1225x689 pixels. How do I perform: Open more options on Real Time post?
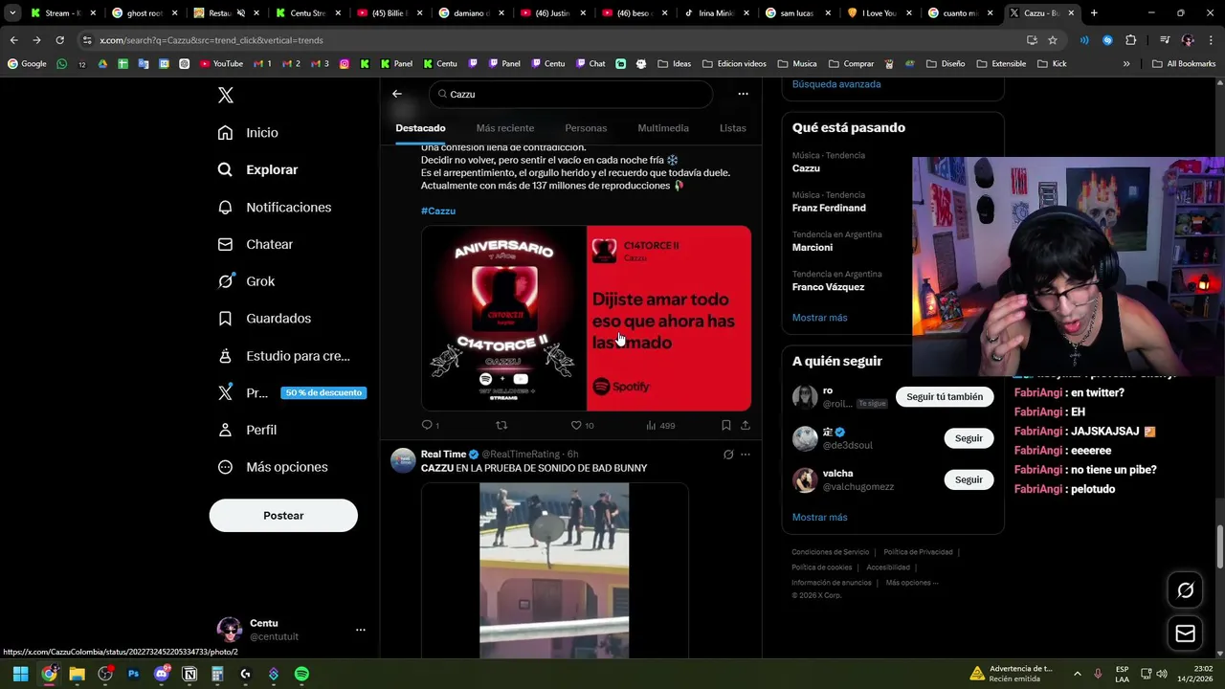point(746,455)
